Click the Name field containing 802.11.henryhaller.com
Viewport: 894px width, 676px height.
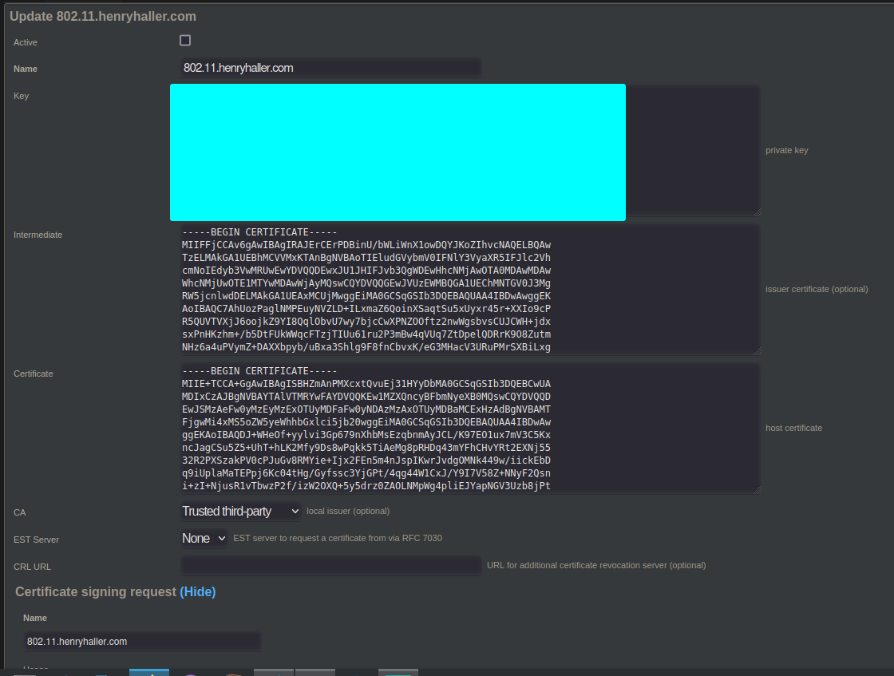point(330,68)
